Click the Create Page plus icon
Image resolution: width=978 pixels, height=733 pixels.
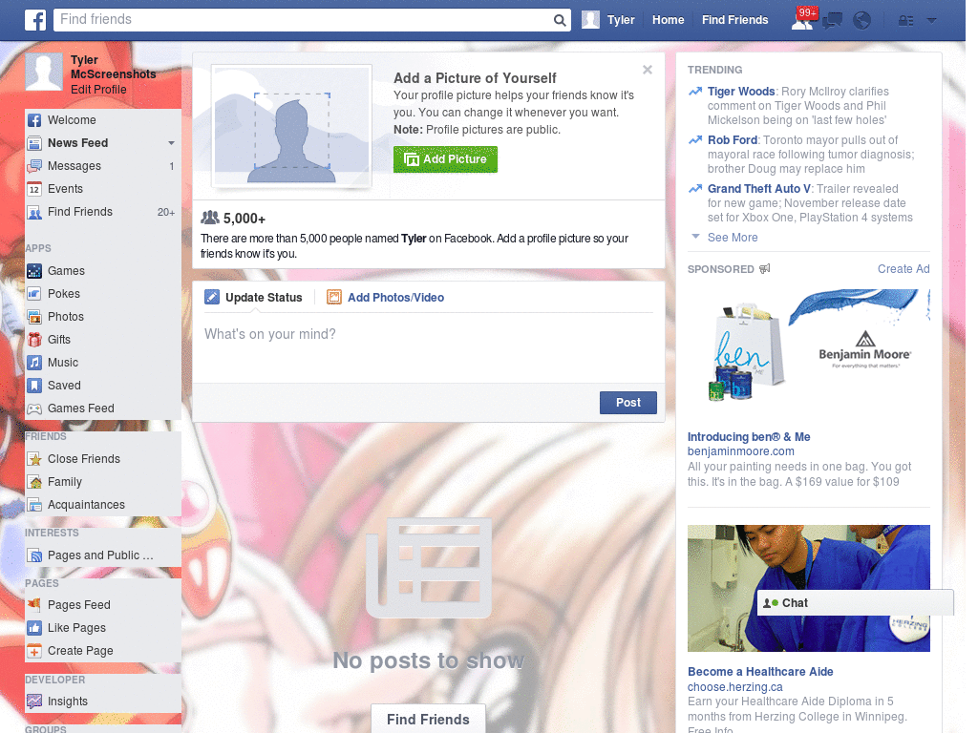click(34, 651)
